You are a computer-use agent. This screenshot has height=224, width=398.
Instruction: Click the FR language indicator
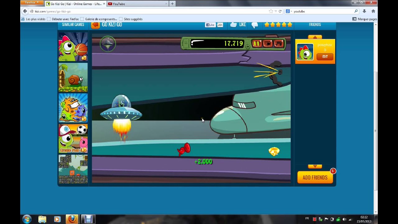pyautogui.click(x=307, y=218)
